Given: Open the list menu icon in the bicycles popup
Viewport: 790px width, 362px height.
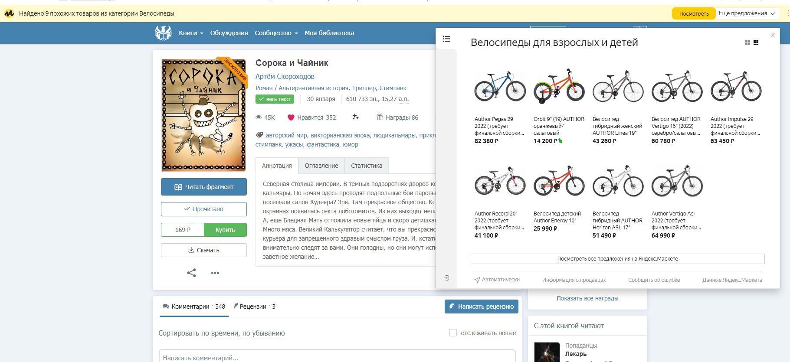Looking at the screenshot, I should [446, 39].
